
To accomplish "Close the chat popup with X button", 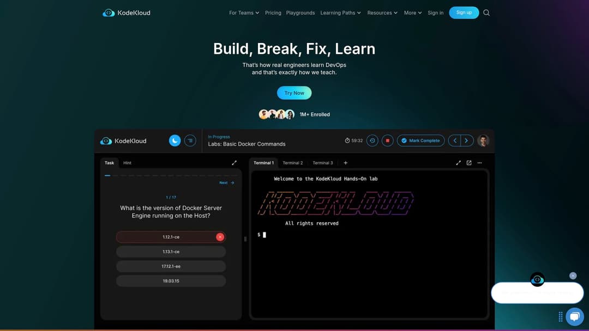I will pyautogui.click(x=573, y=275).
